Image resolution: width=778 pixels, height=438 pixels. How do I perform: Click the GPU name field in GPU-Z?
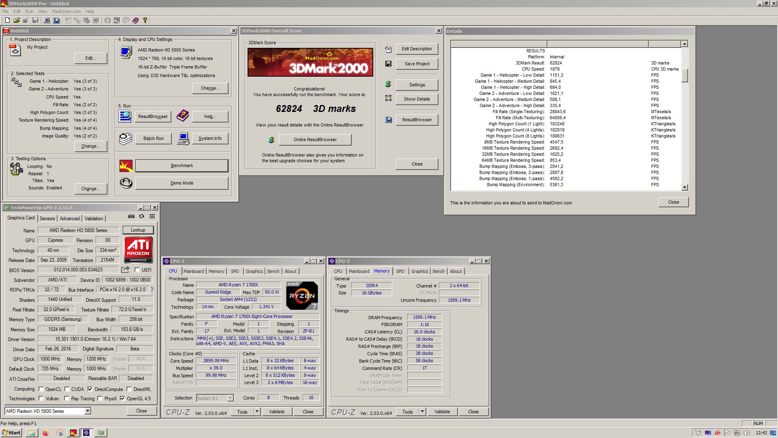pyautogui.click(x=78, y=230)
